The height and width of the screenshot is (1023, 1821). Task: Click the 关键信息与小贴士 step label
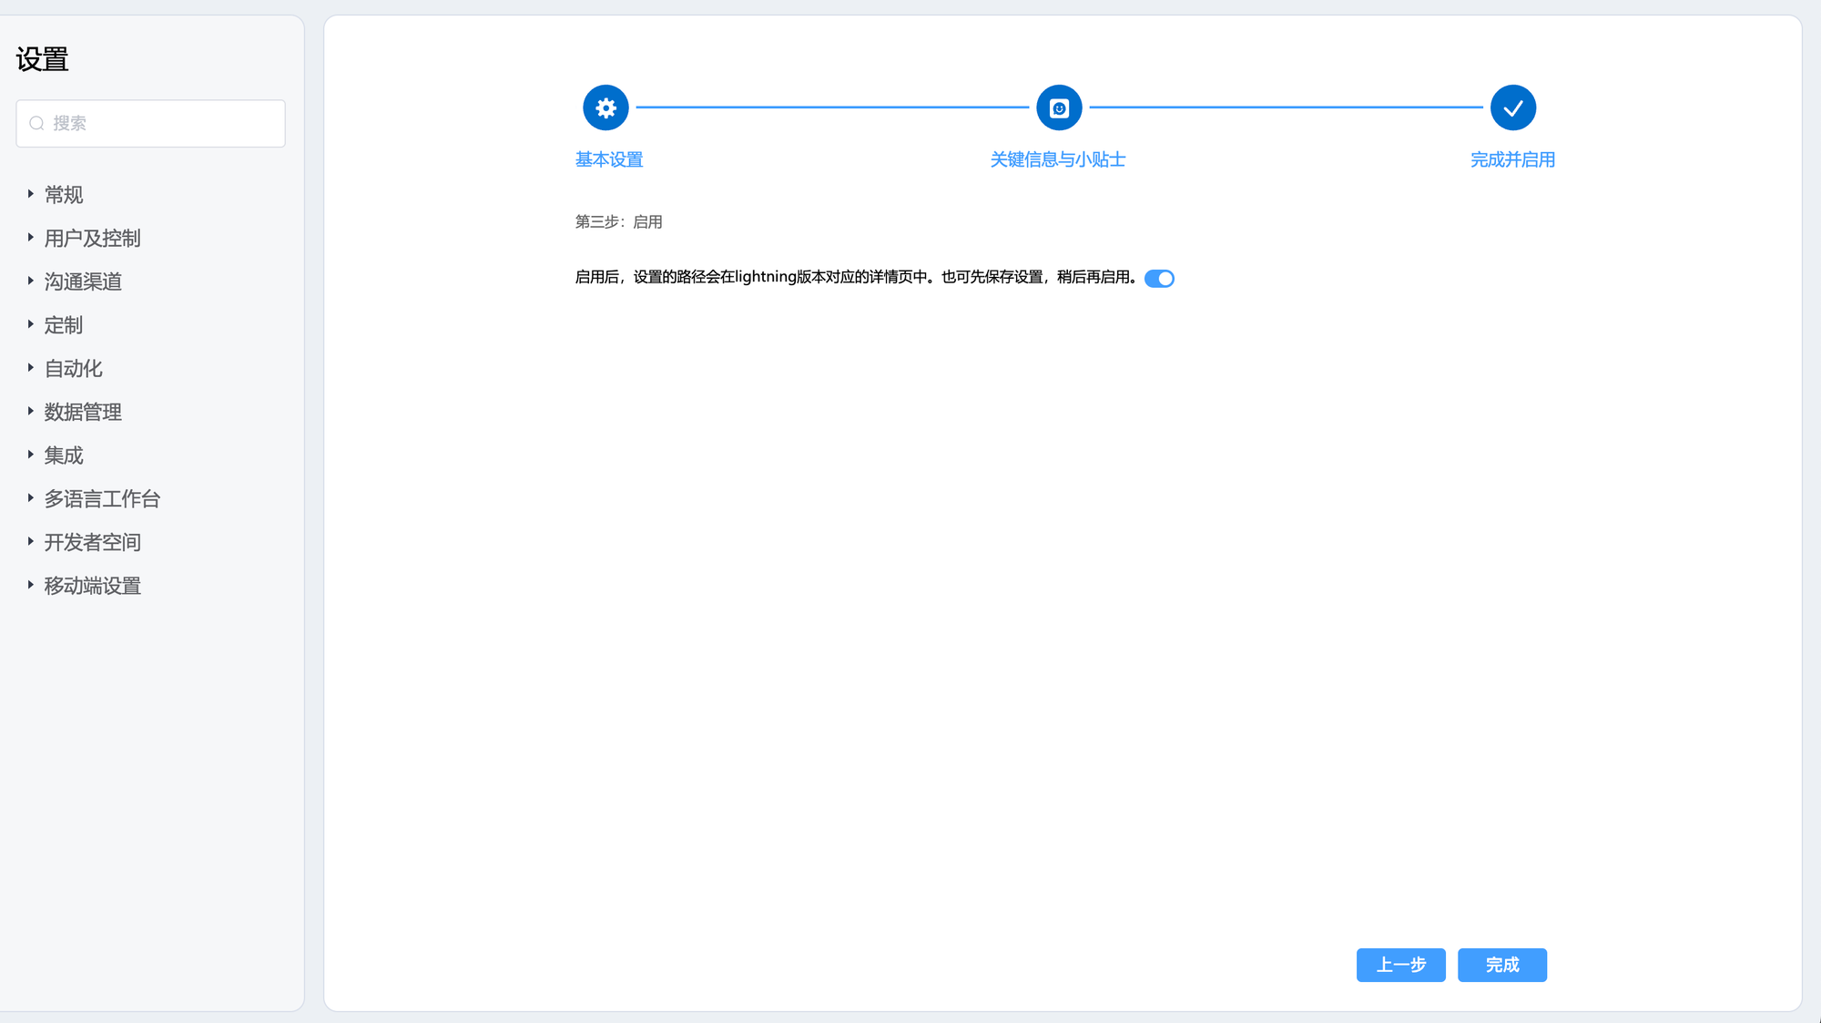coord(1058,159)
